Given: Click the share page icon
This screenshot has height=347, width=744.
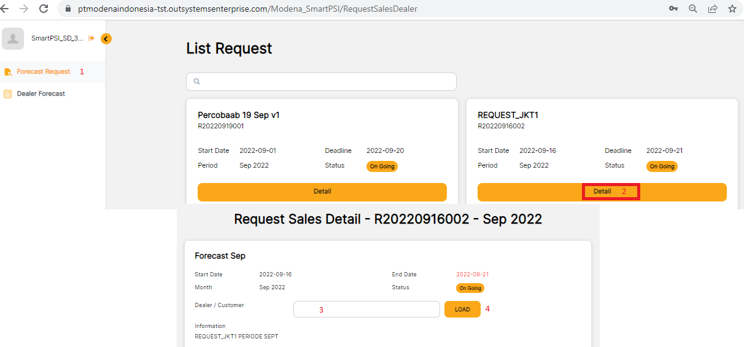Looking at the screenshot, I should [x=712, y=9].
